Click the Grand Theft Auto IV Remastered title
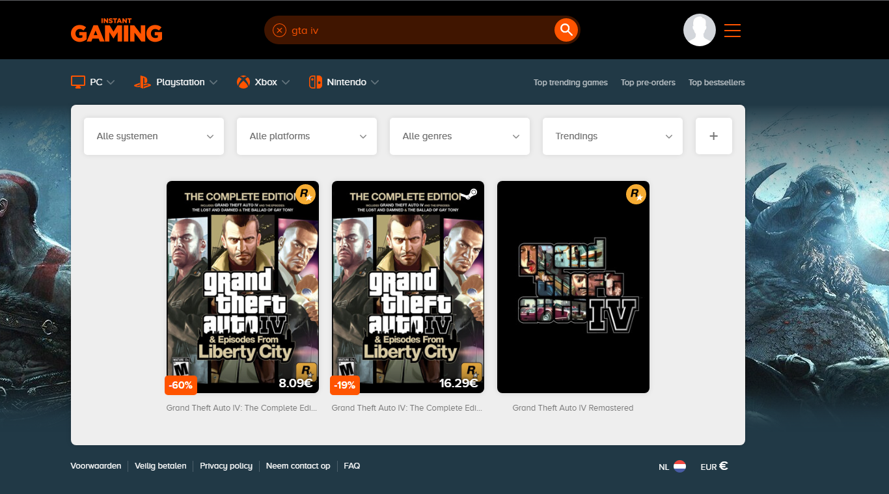889x494 pixels. (x=573, y=408)
